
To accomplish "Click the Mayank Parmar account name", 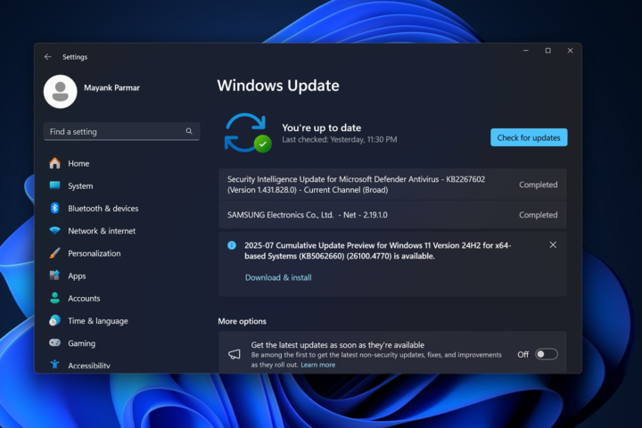I will coord(111,87).
